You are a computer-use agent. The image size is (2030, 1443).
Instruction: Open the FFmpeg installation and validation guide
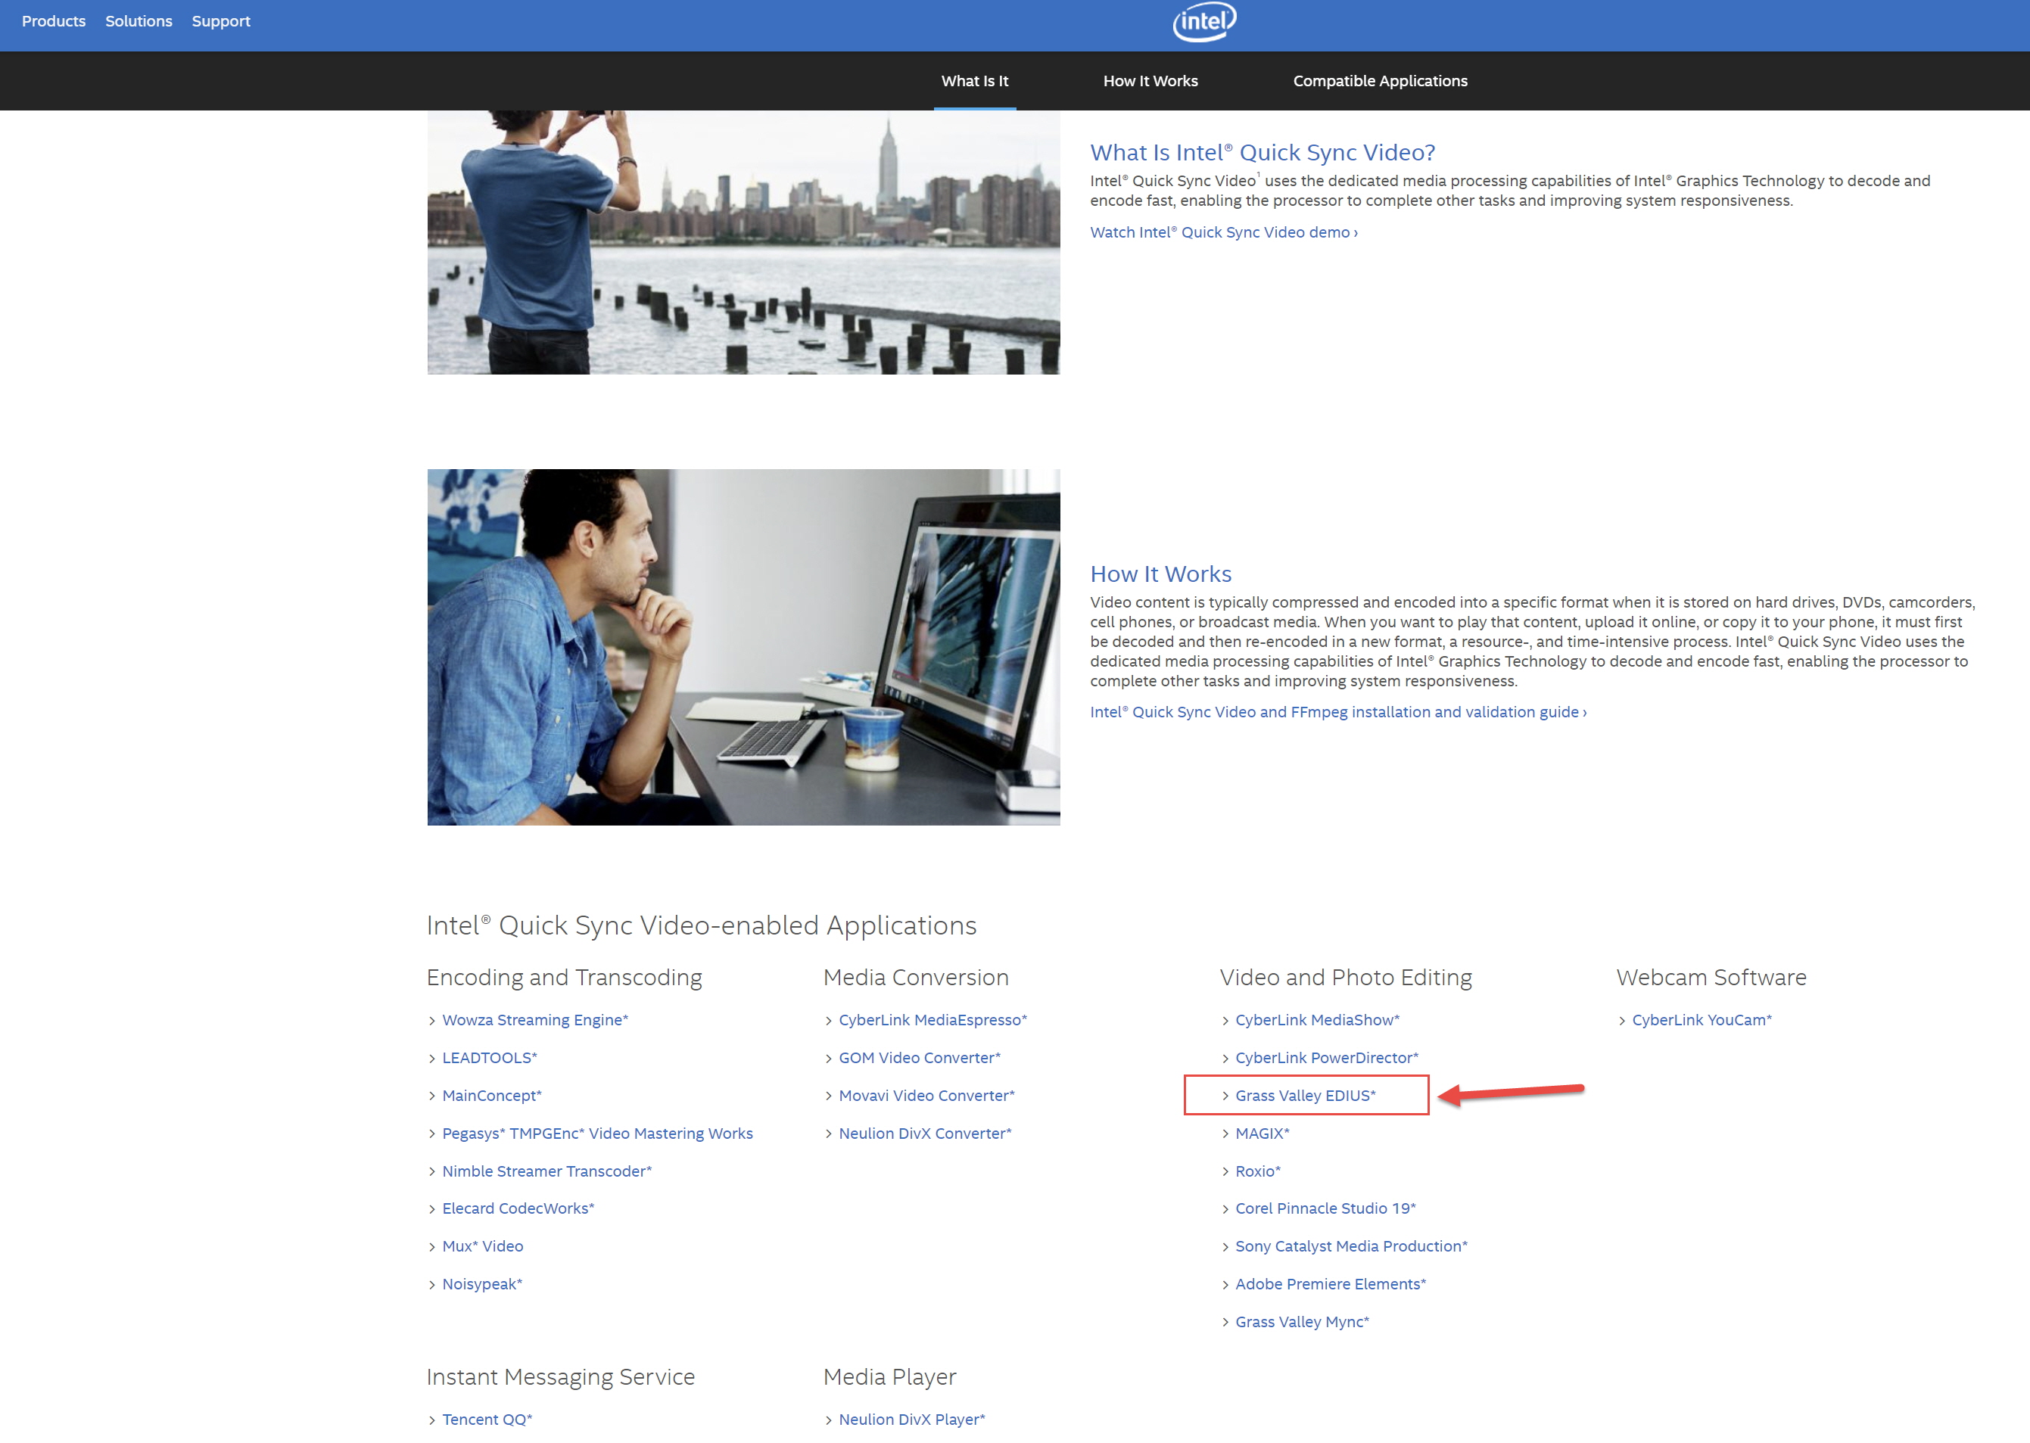[1337, 712]
